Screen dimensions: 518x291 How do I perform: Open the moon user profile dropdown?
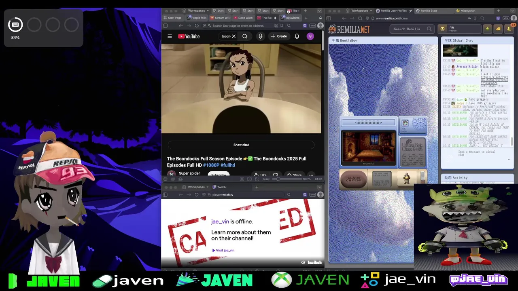[x=459, y=29]
